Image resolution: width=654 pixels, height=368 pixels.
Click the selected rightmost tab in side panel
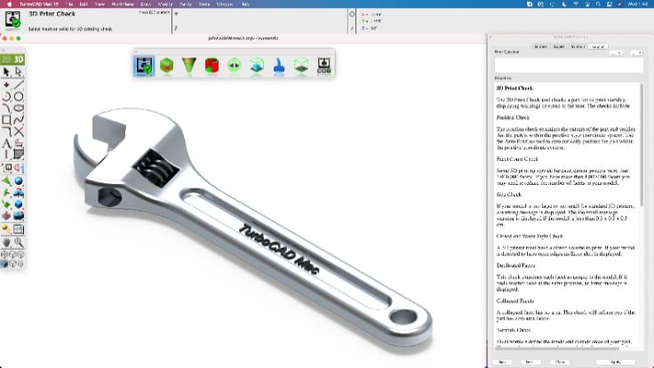(598, 47)
